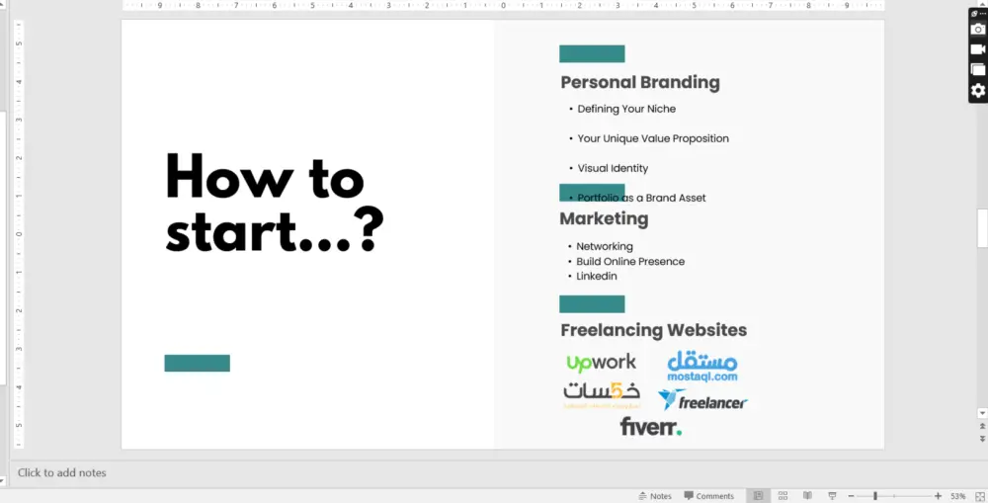Click the "Networking" bullet
The height and width of the screenshot is (503, 988).
[605, 246]
